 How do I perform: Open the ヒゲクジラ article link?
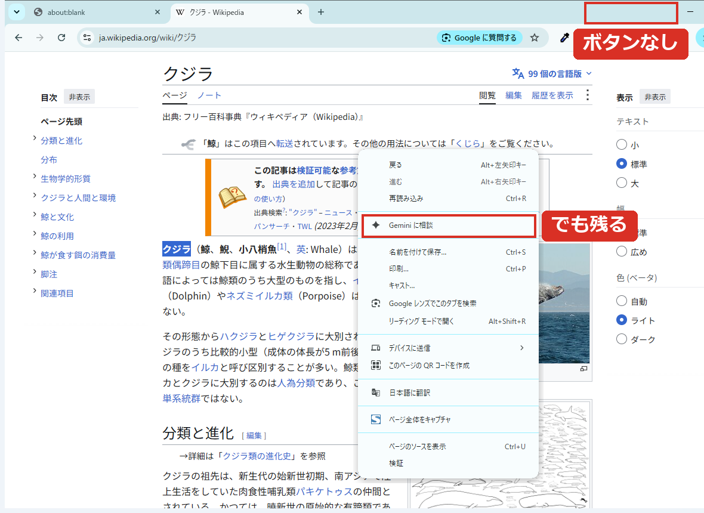(x=291, y=336)
